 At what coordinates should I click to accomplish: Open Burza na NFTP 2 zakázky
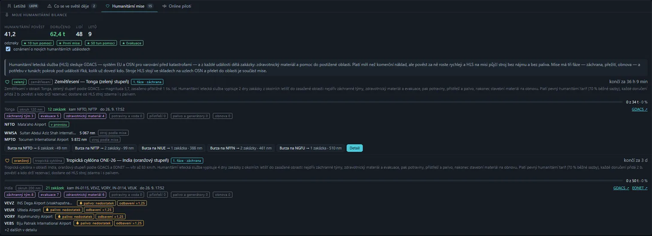click(x=104, y=148)
